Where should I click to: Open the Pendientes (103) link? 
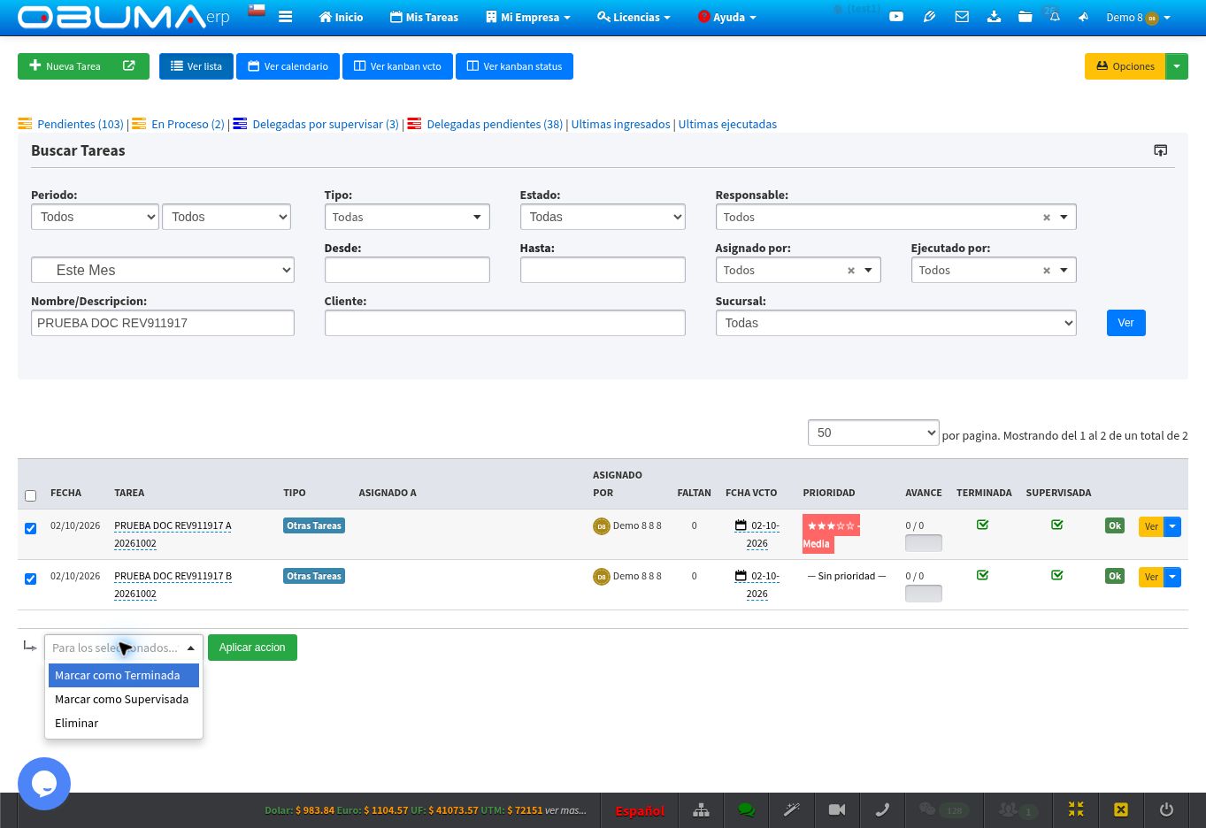81,124
